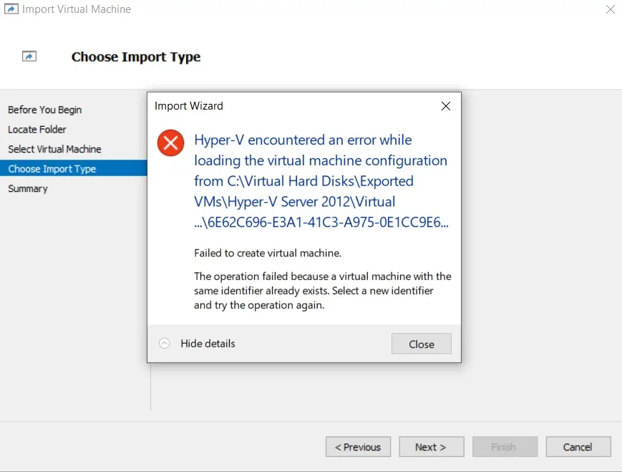Click the 'Next >' button
The width and height of the screenshot is (622, 472).
click(431, 447)
